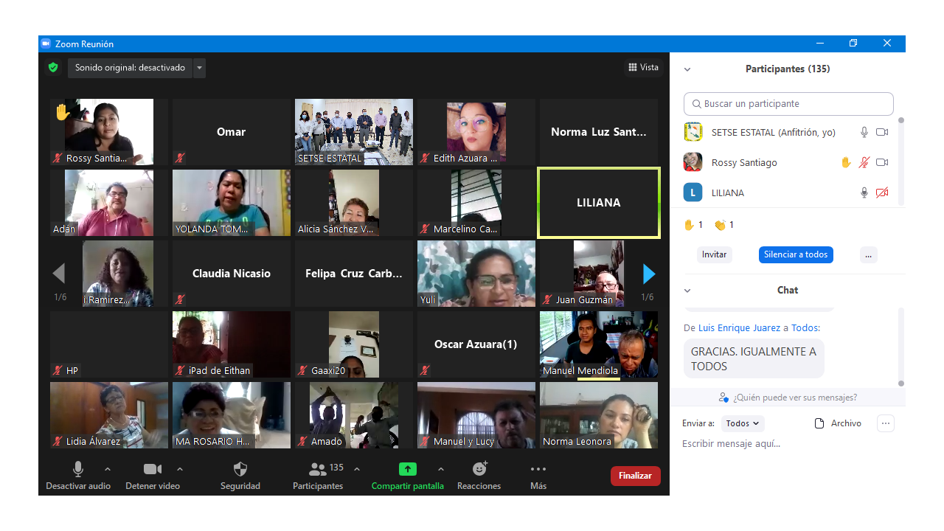Viewport: 944px width, 531px height.
Task: Click ¿Quién puede ver sus mensajes? link
Action: point(788,398)
